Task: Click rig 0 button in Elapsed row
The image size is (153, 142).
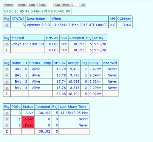Action: (7, 44)
